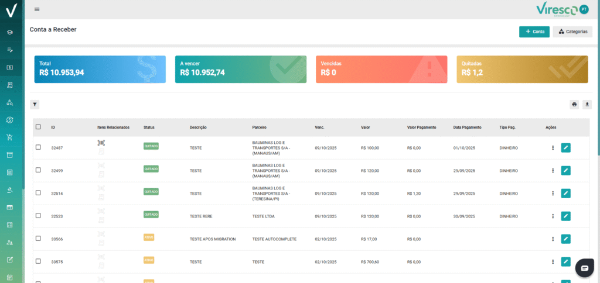Open the Categorias button
This screenshot has height=283, width=600.
tap(572, 32)
